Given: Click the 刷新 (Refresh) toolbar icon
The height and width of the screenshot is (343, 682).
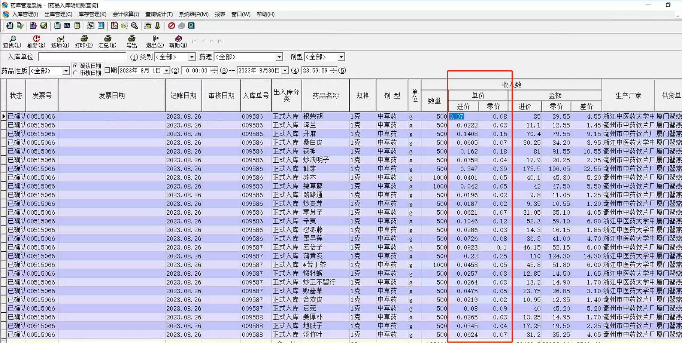Looking at the screenshot, I should coord(36,39).
